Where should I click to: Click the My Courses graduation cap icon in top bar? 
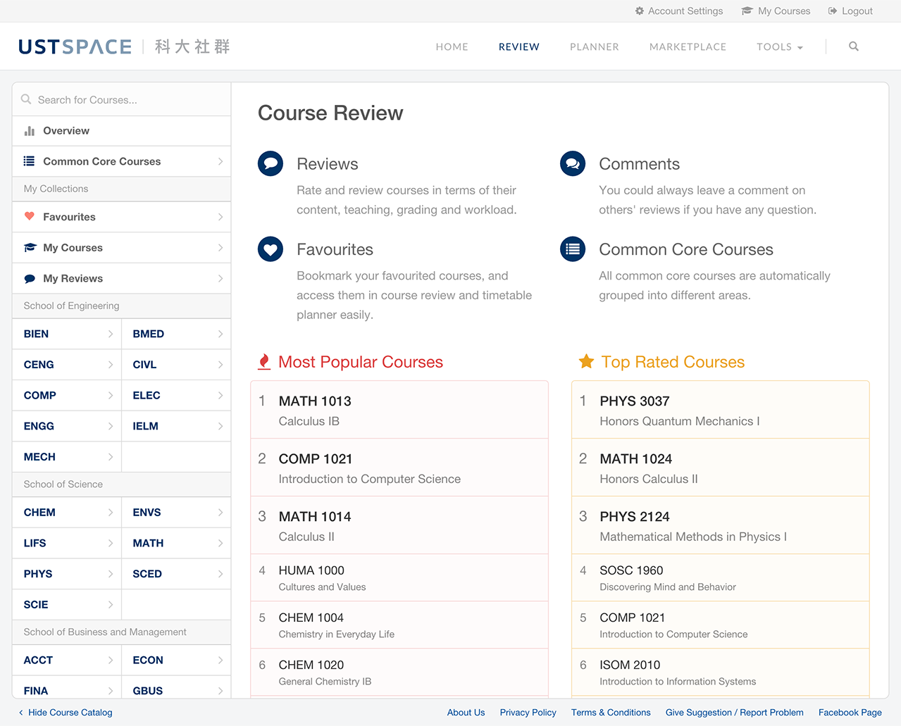click(x=747, y=11)
